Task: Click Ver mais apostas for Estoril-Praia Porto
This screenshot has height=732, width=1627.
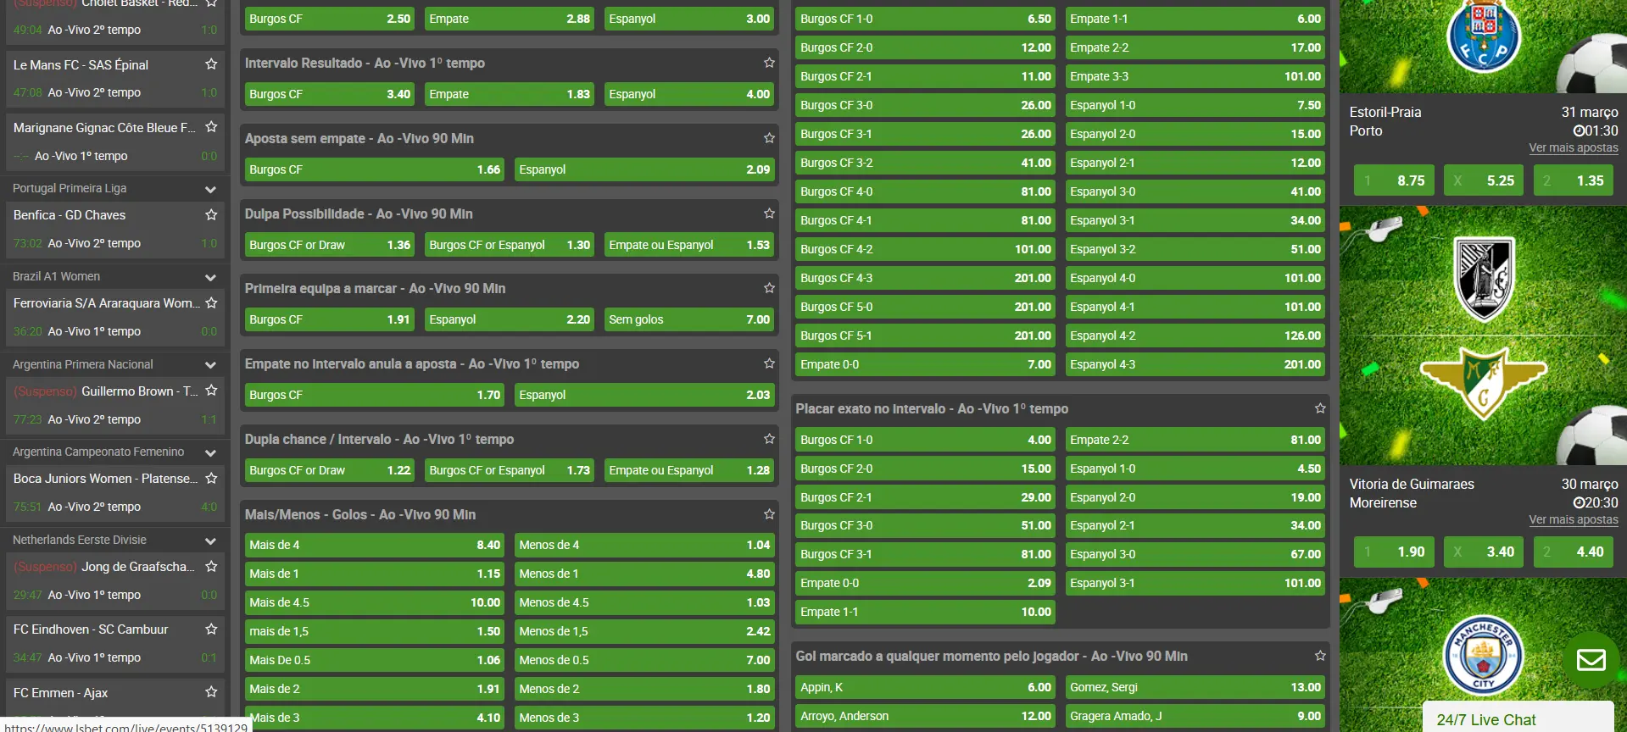Action: pyautogui.click(x=1573, y=147)
